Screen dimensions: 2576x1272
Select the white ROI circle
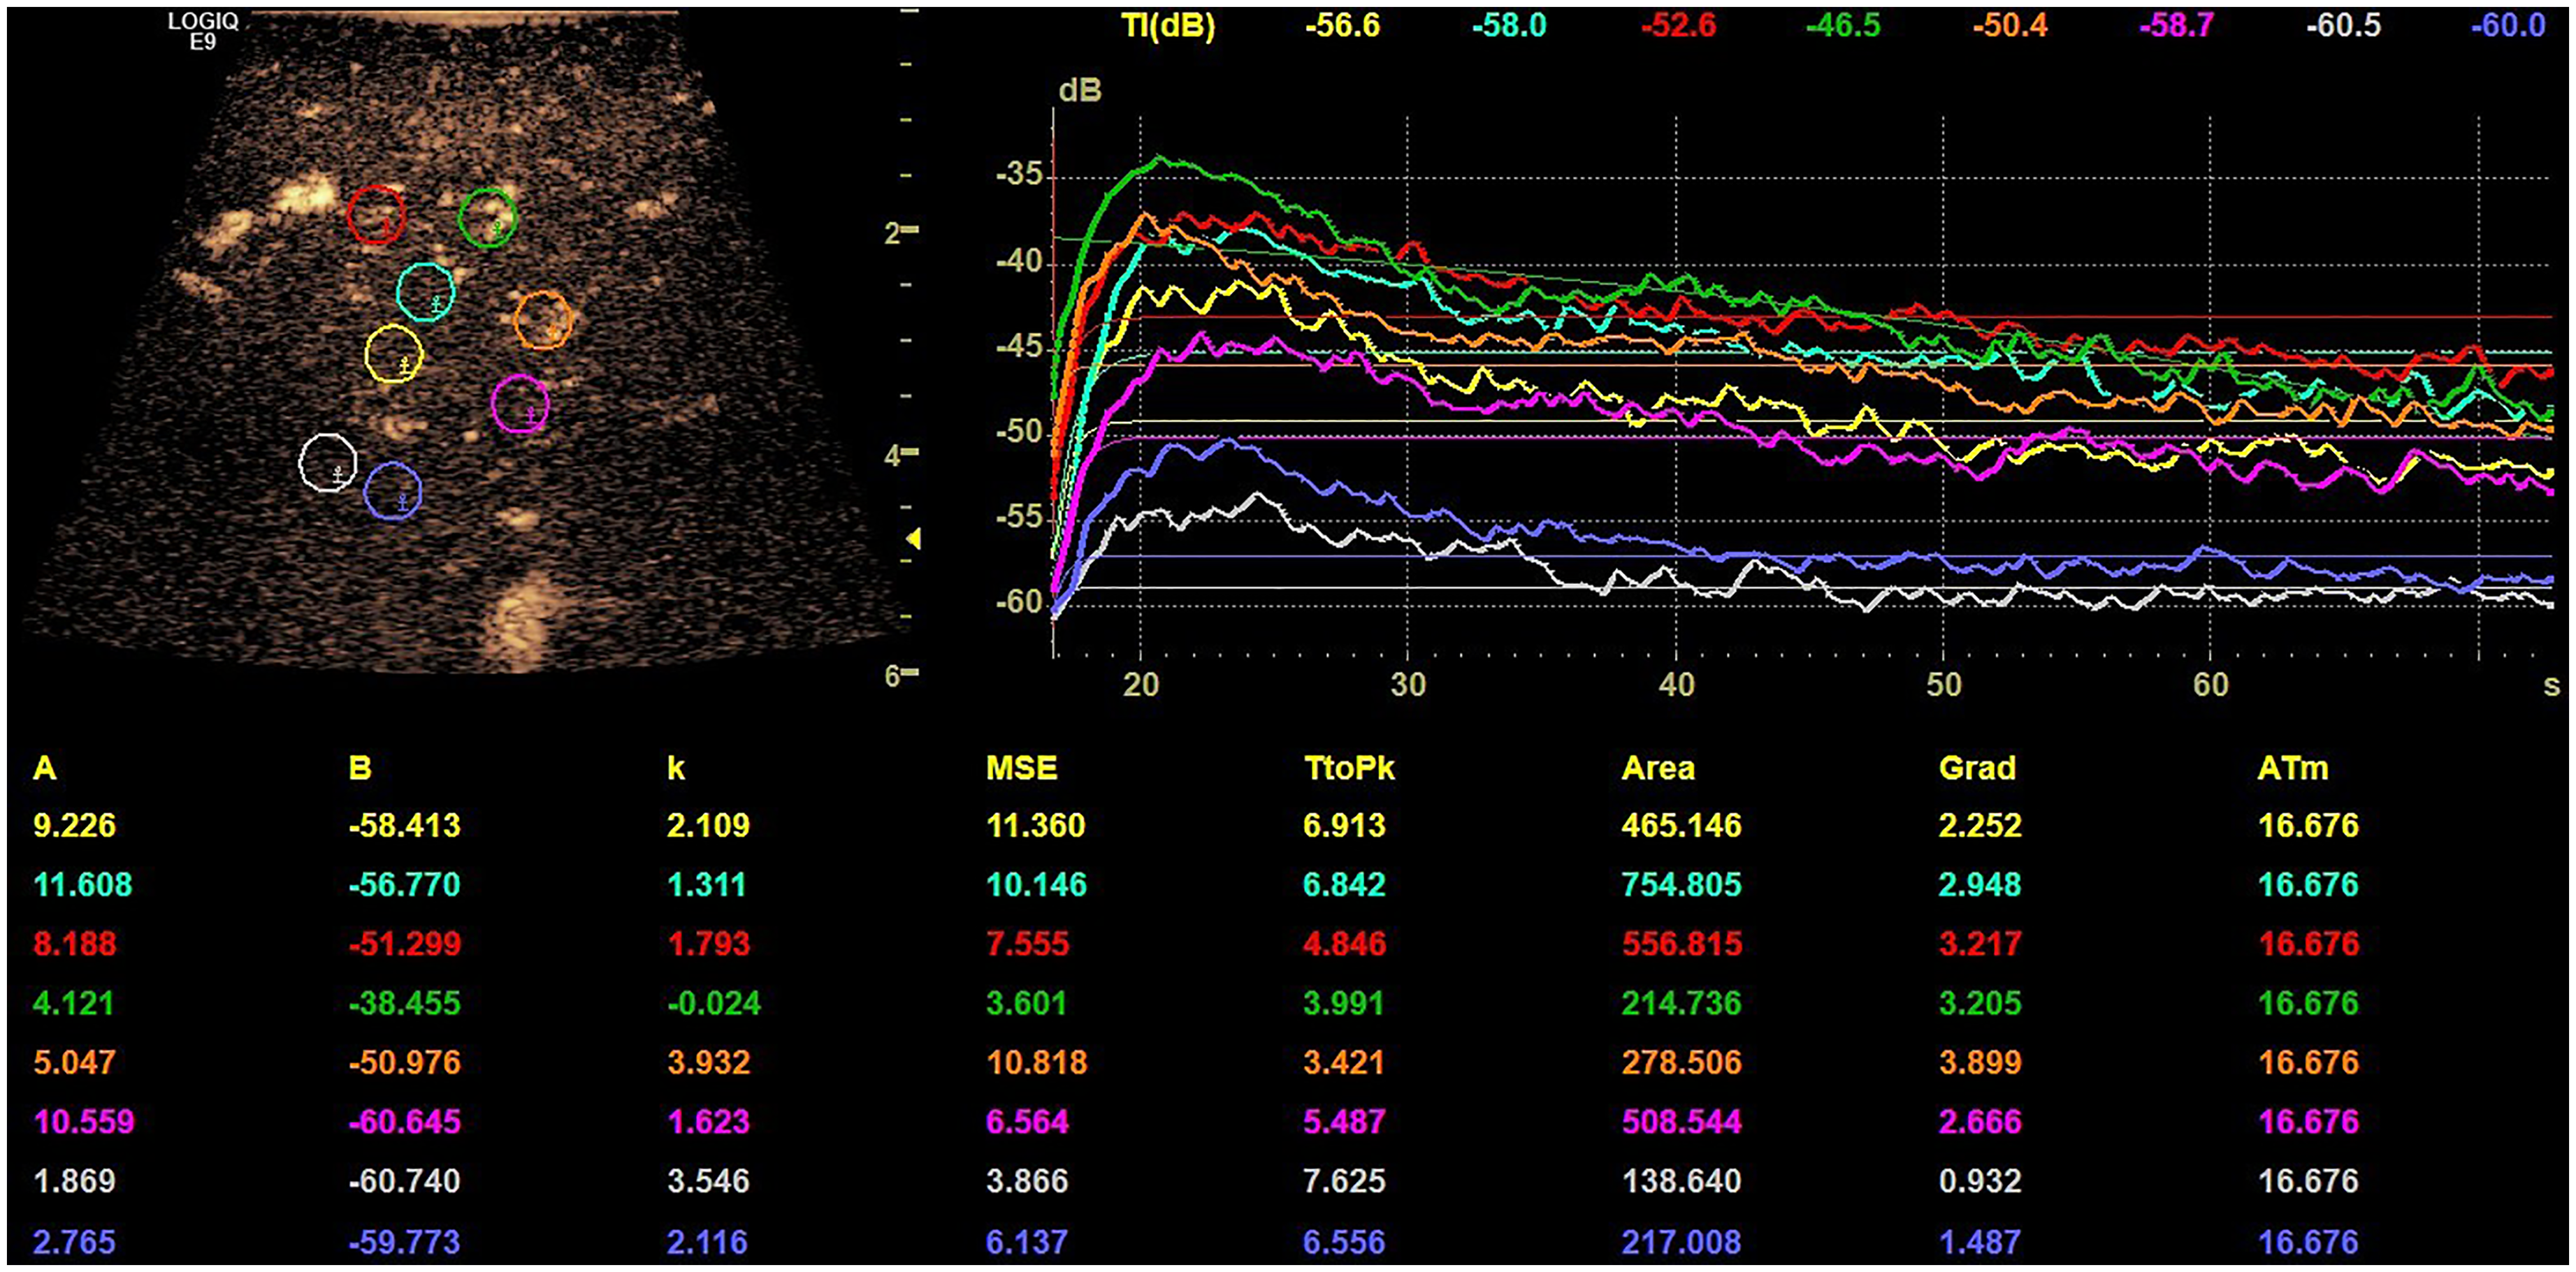pyautogui.click(x=328, y=462)
